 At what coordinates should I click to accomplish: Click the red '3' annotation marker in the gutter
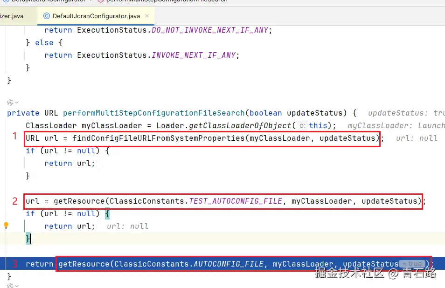coord(14,264)
